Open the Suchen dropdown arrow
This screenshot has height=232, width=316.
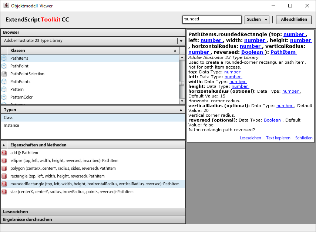266,20
